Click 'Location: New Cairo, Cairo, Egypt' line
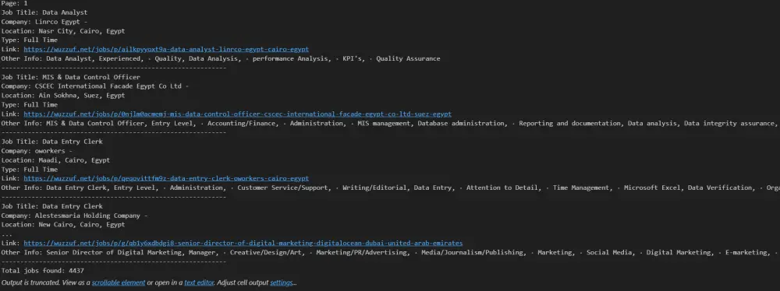 [63, 224]
